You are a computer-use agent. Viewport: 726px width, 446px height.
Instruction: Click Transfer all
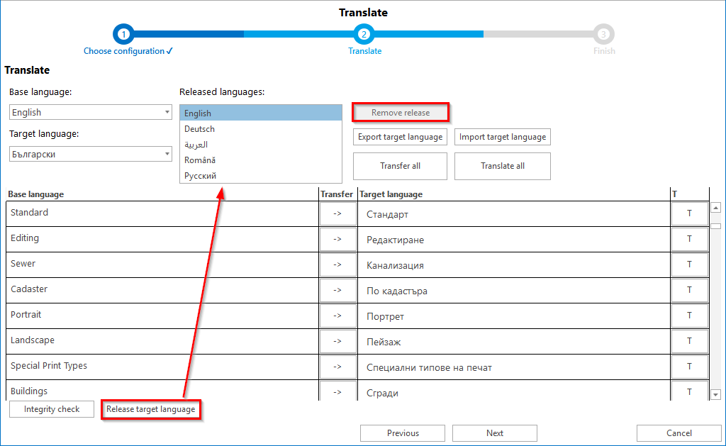tap(400, 166)
